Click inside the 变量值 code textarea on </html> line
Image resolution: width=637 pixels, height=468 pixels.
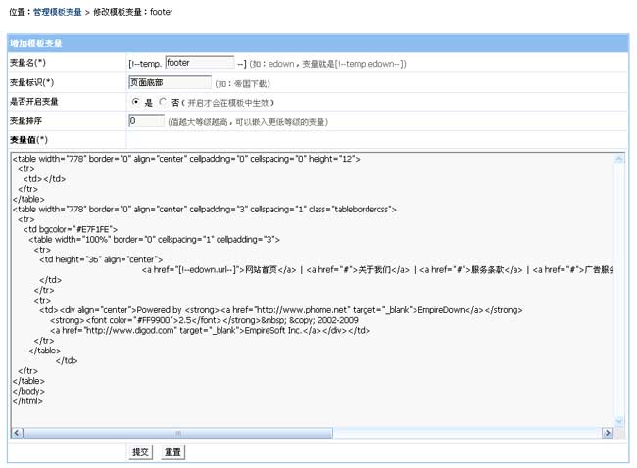click(x=27, y=401)
